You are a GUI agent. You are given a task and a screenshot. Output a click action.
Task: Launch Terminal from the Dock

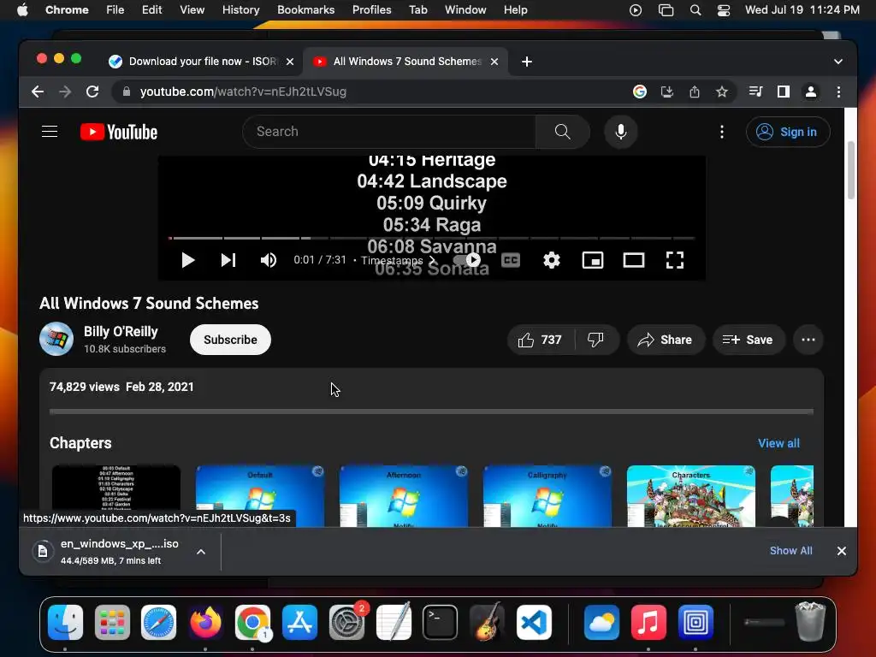click(x=441, y=623)
